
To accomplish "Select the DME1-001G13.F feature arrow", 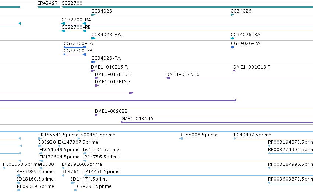I will pos(234,71).
